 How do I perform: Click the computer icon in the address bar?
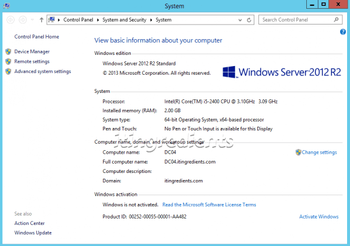52,20
